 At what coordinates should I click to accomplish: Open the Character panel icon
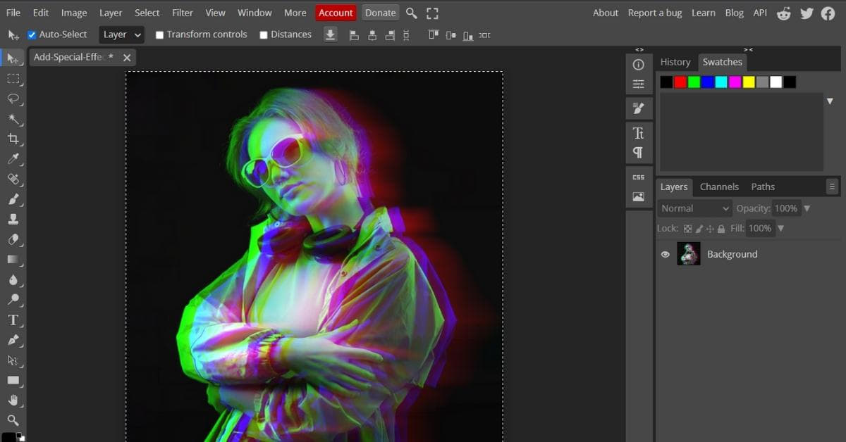(639, 133)
